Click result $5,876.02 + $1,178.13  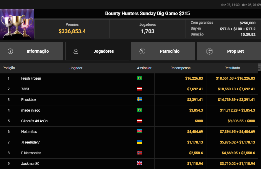237,142
